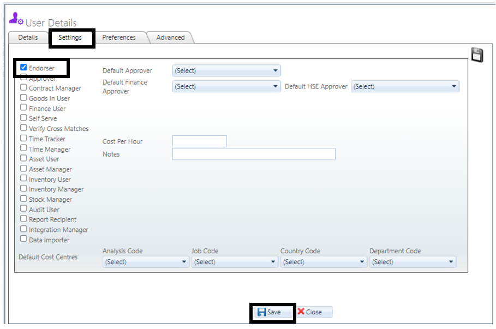Click the Close button
Viewport: 496px width, 329px height.
(314, 312)
